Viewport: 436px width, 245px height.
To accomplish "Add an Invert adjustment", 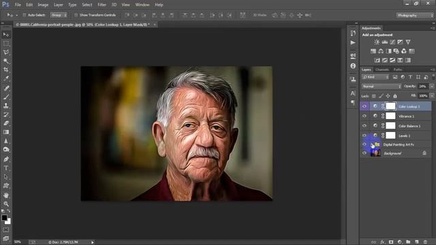I will tap(377, 60).
